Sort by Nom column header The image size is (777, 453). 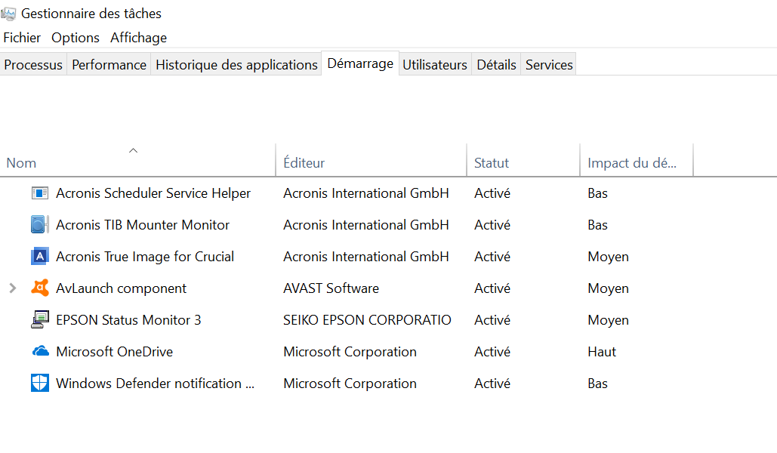[21, 163]
